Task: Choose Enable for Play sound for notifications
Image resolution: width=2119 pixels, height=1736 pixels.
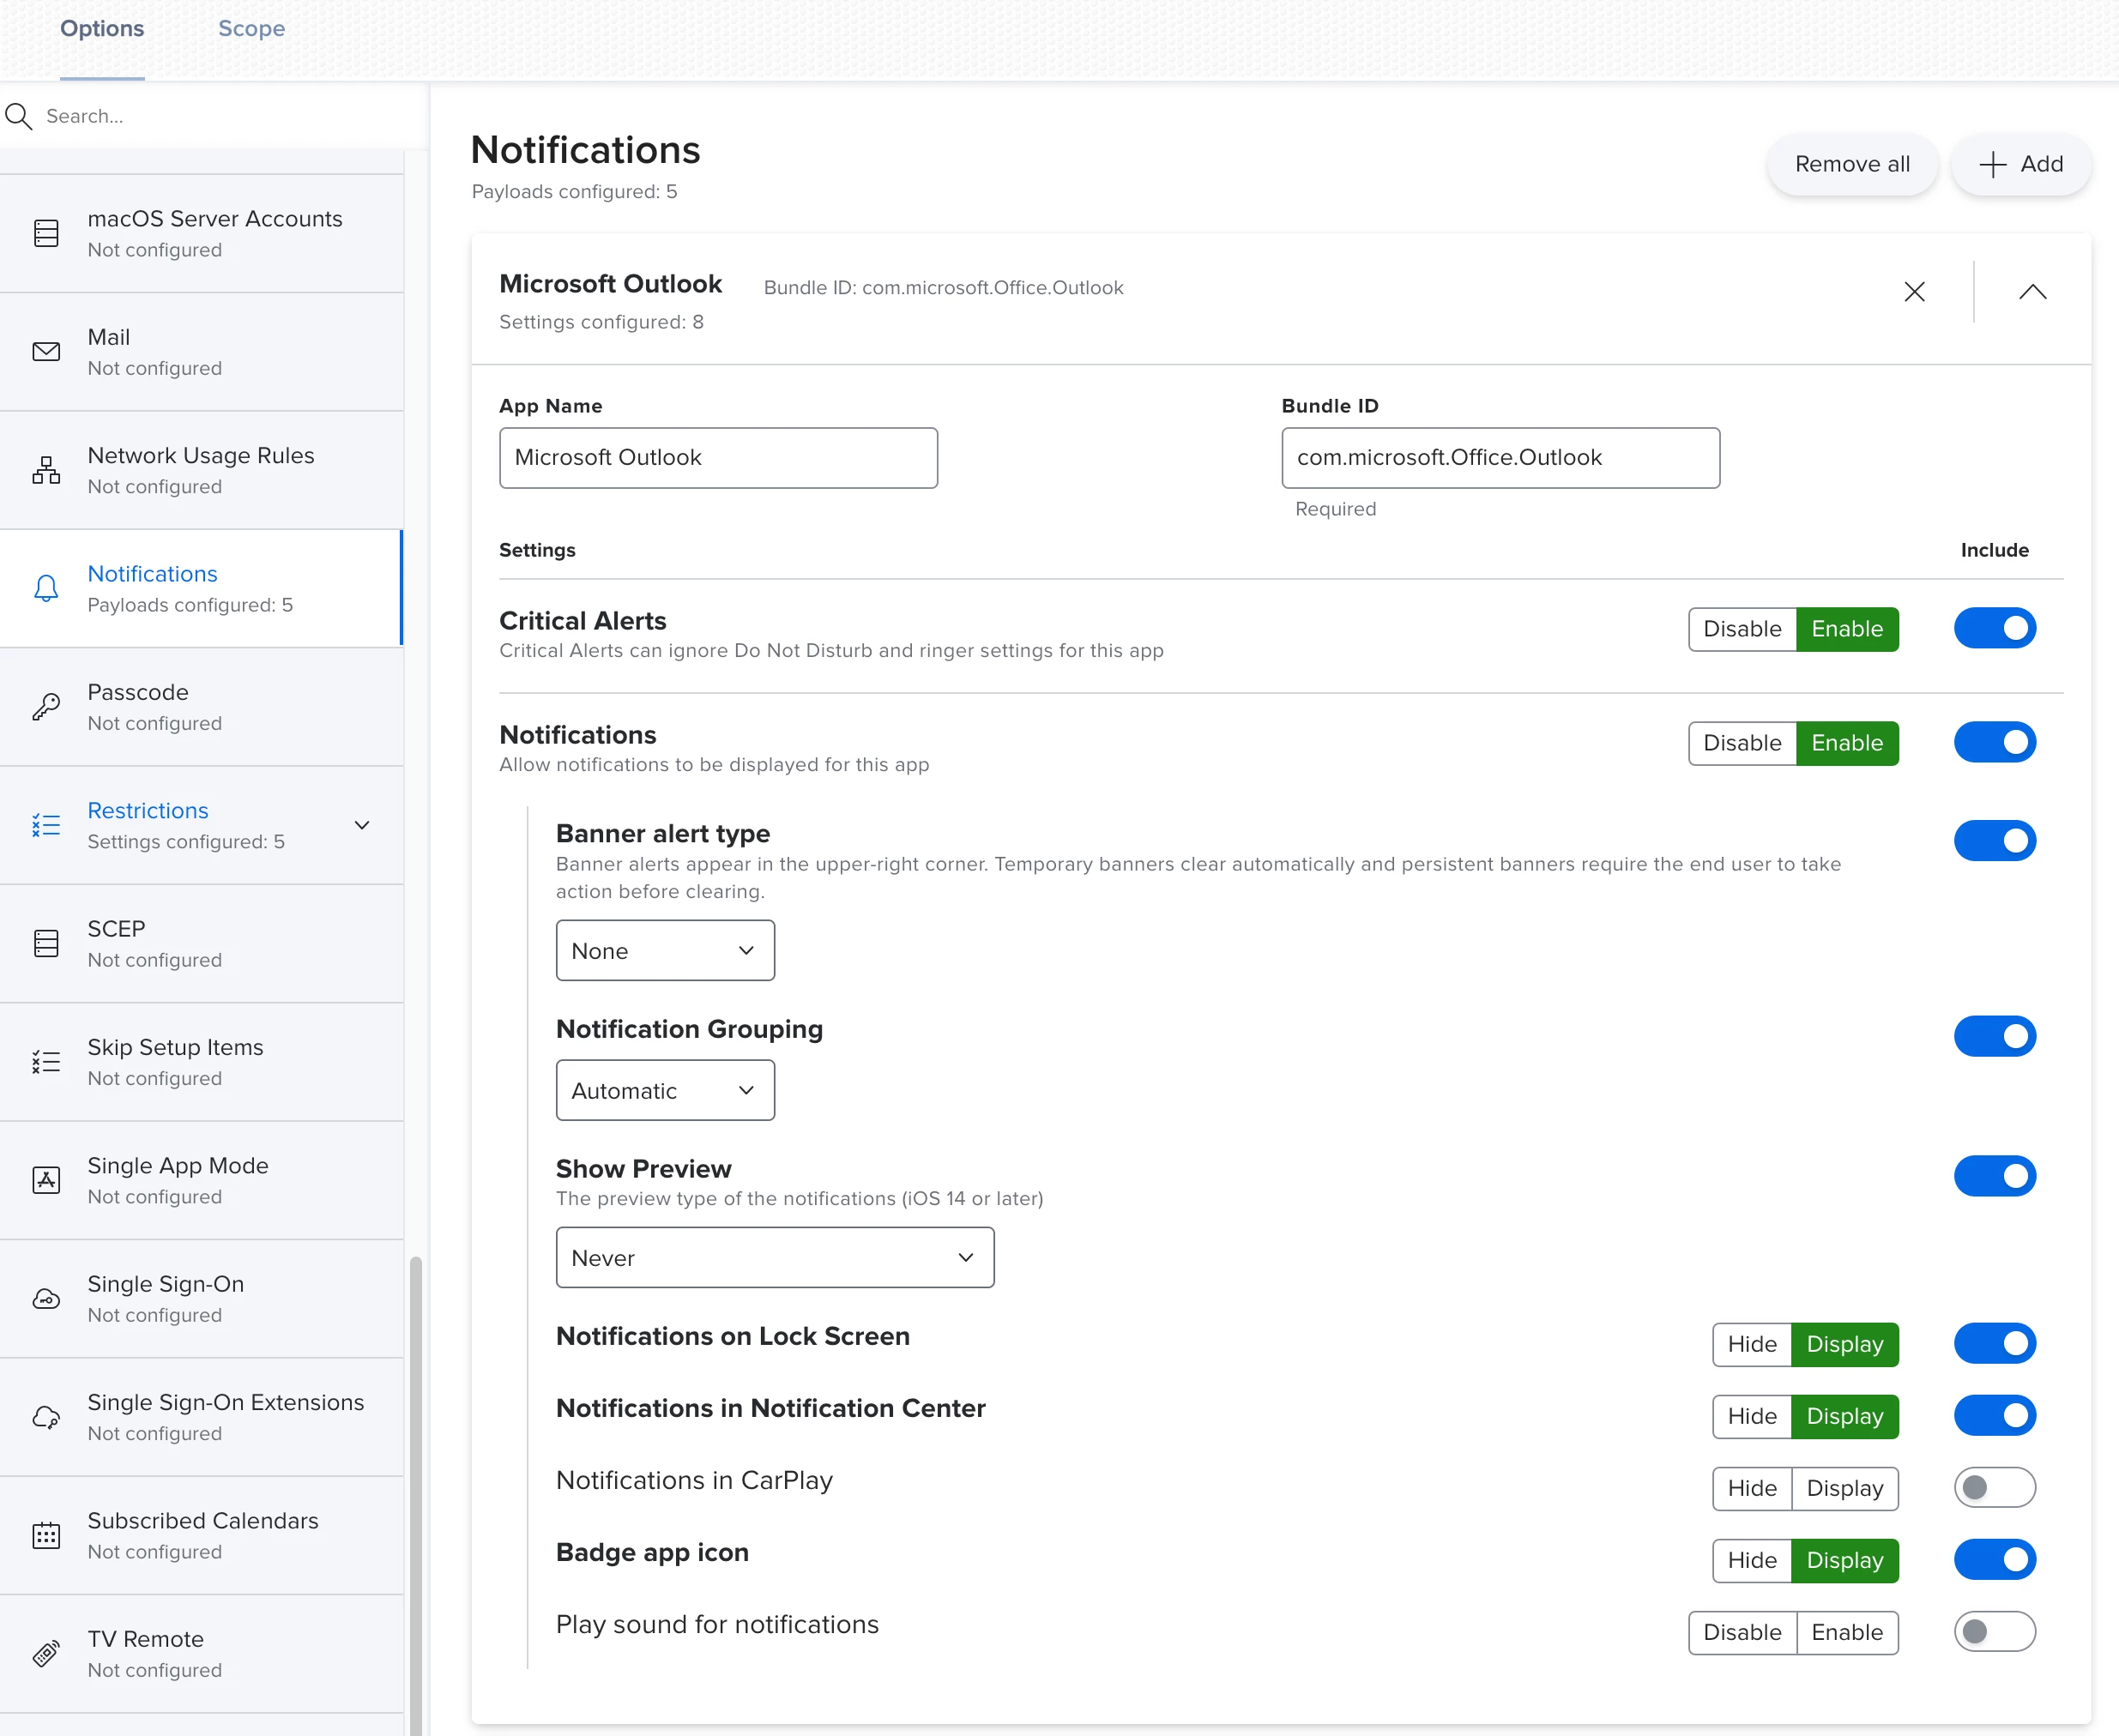Action: point(1847,1632)
